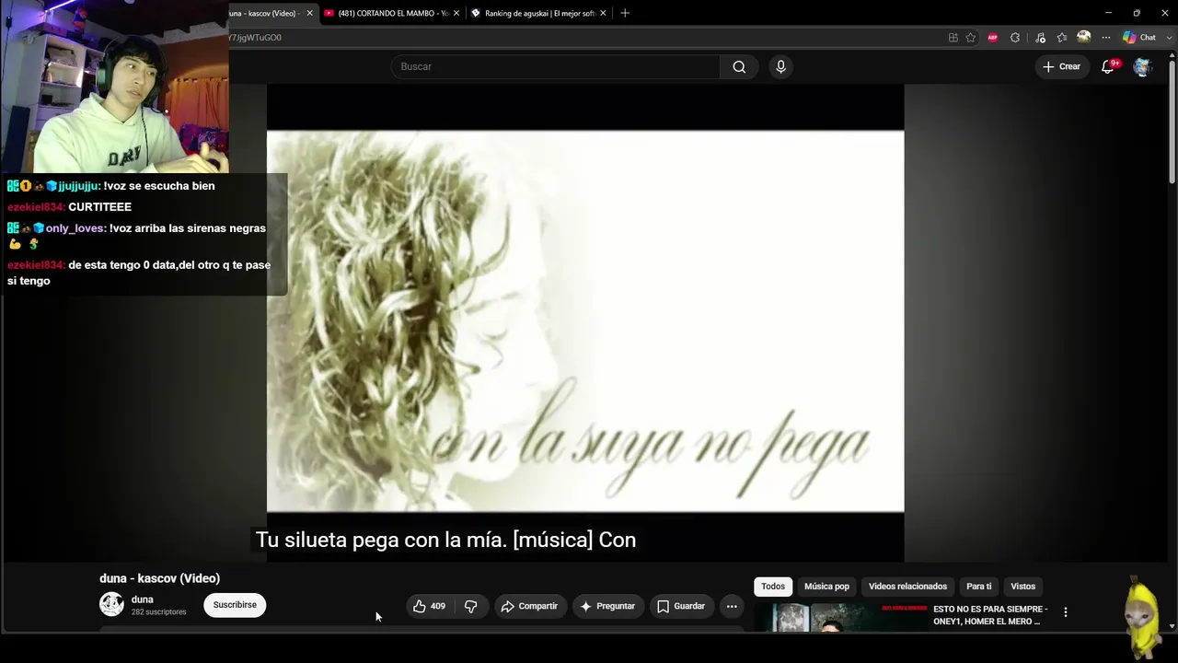
Task: Click the jjujjujju chat username
Action: (79, 186)
